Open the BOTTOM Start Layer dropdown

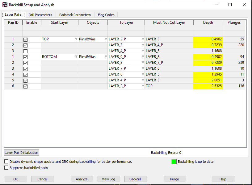(76, 57)
